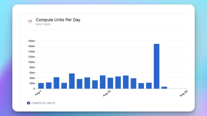Select the fifth bar near 57m

click(x=72, y=81)
